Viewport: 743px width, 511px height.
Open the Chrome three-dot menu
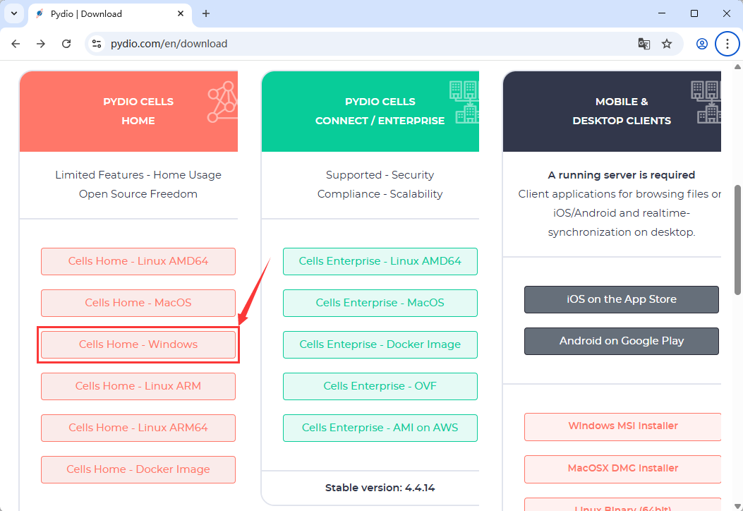coord(727,44)
